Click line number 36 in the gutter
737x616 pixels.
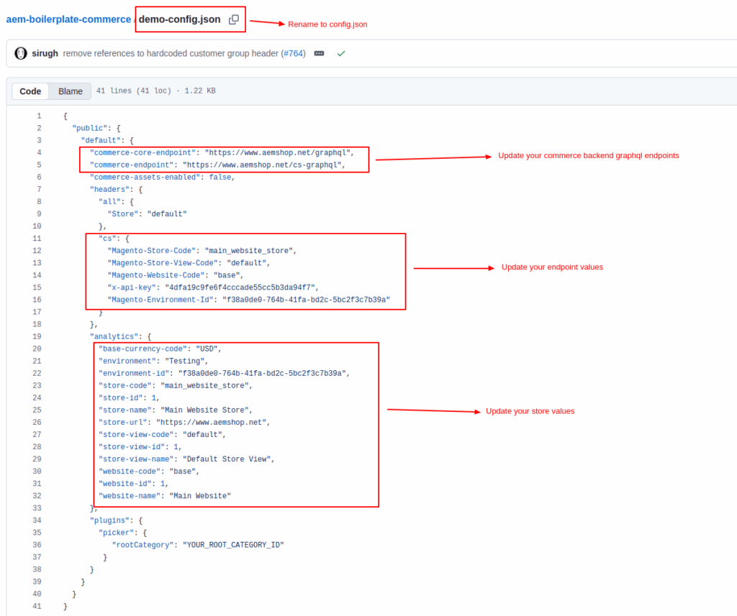(x=37, y=545)
